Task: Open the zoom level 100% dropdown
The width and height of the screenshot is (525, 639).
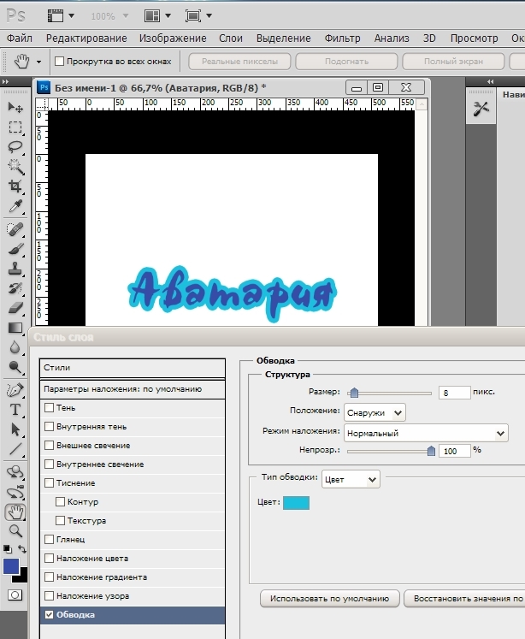Action: (x=126, y=16)
